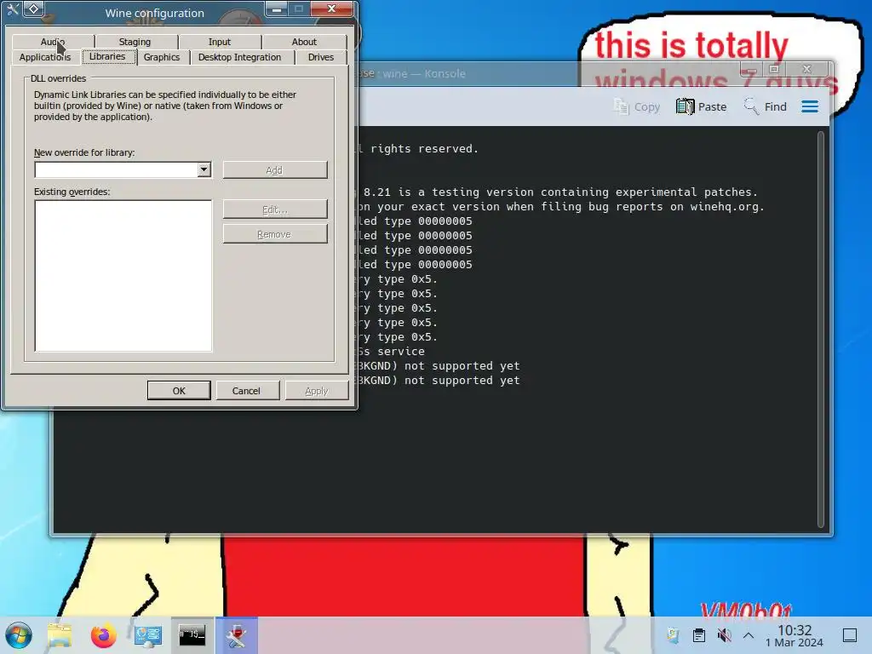Close the Konsole window
872x654 pixels.
[807, 70]
